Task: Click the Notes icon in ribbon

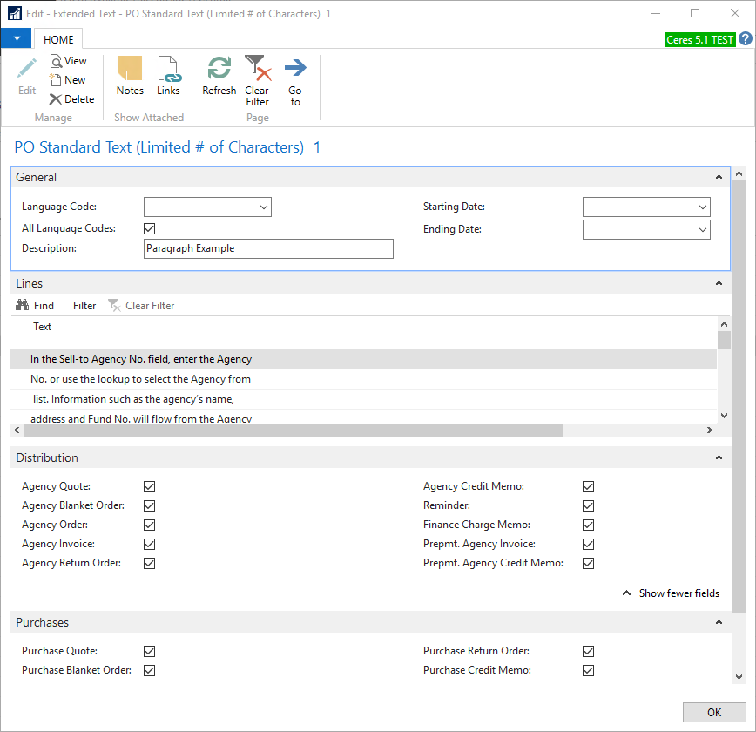Action: [130, 75]
